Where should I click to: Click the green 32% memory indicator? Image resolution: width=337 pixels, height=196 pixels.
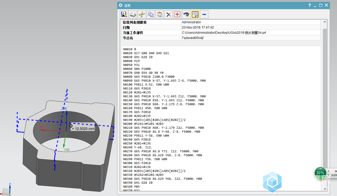(320, 173)
